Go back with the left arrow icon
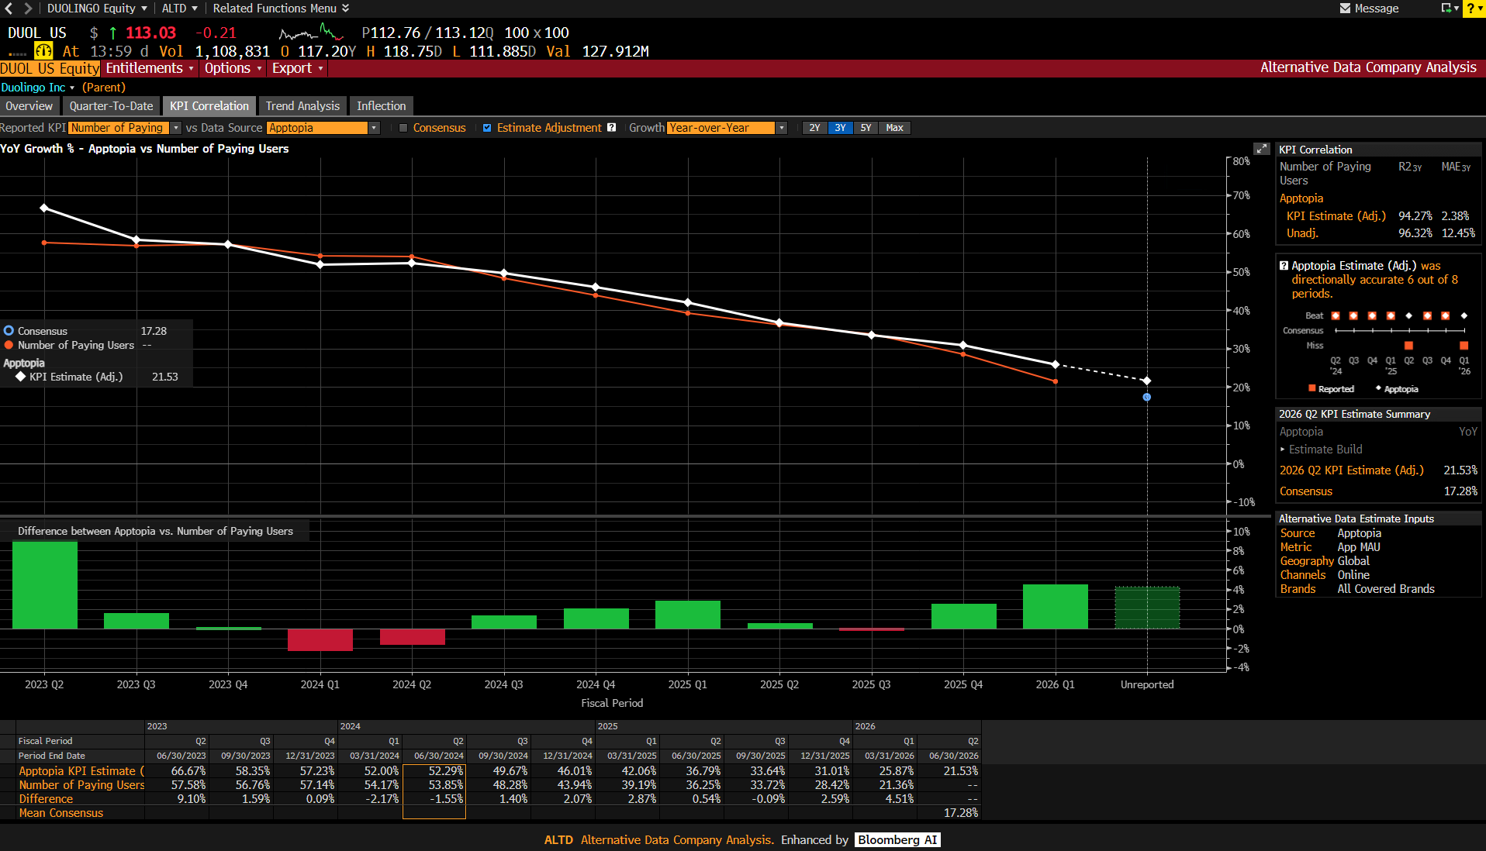The width and height of the screenshot is (1486, 851). click(x=9, y=9)
